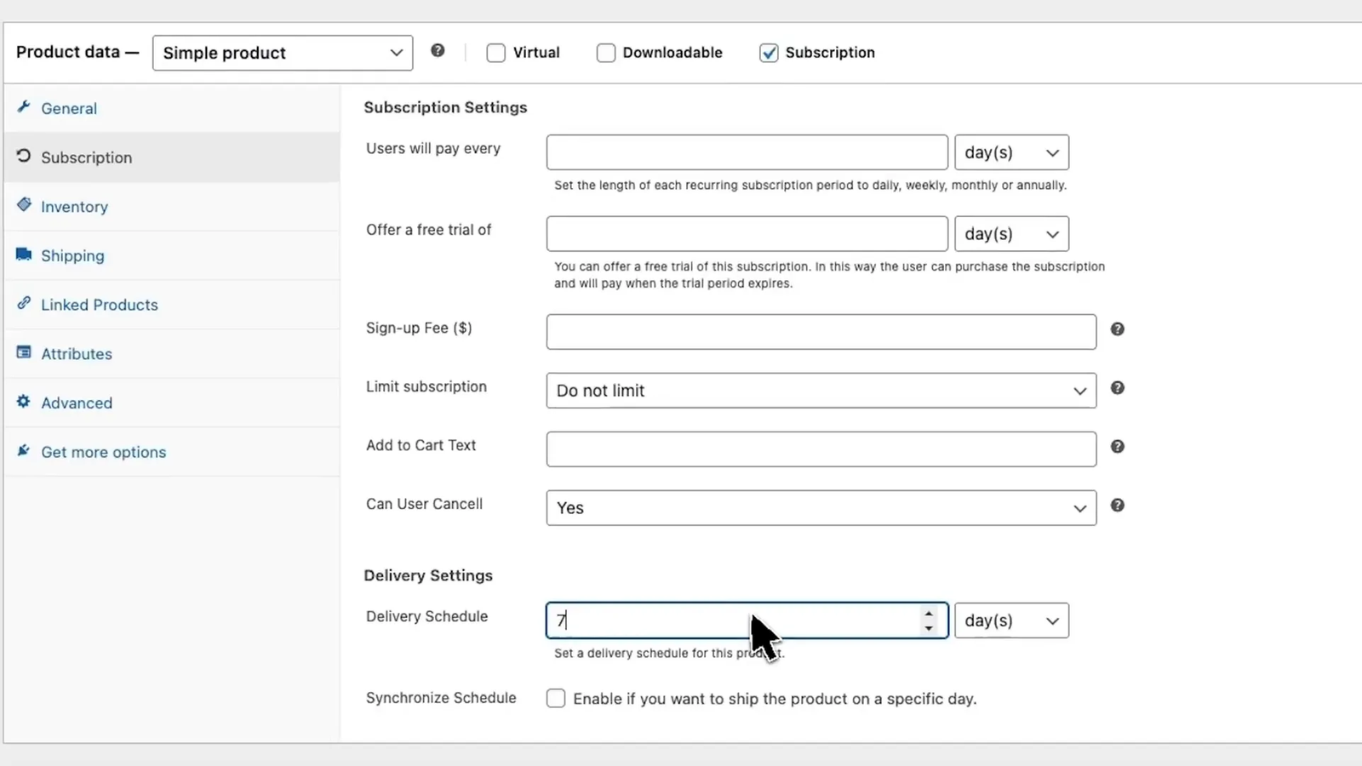Screen dimensions: 1362x766
Task: Click the Sign-up Fee input field
Action: [821, 332]
